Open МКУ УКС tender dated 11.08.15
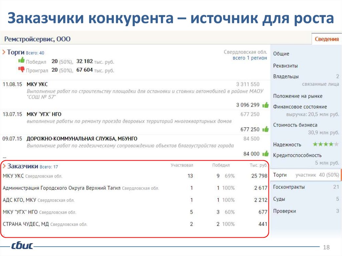The image size is (342, 256). (37, 84)
